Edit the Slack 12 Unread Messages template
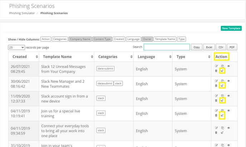This screenshot has height=147, width=246. tap(216, 66)
